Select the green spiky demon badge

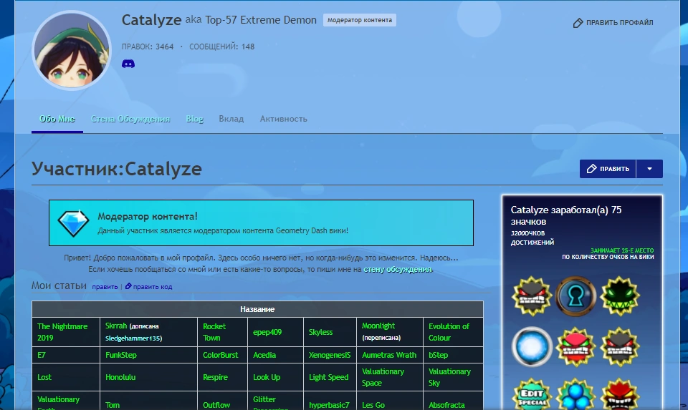619,296
